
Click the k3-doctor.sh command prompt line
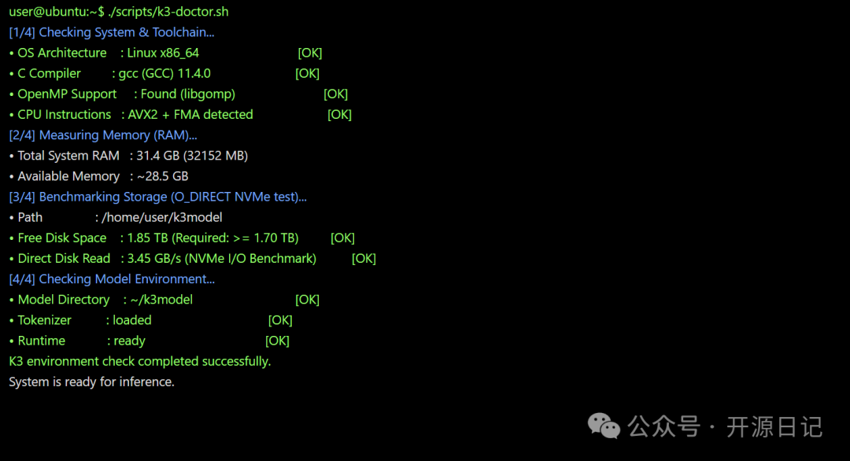tap(119, 11)
